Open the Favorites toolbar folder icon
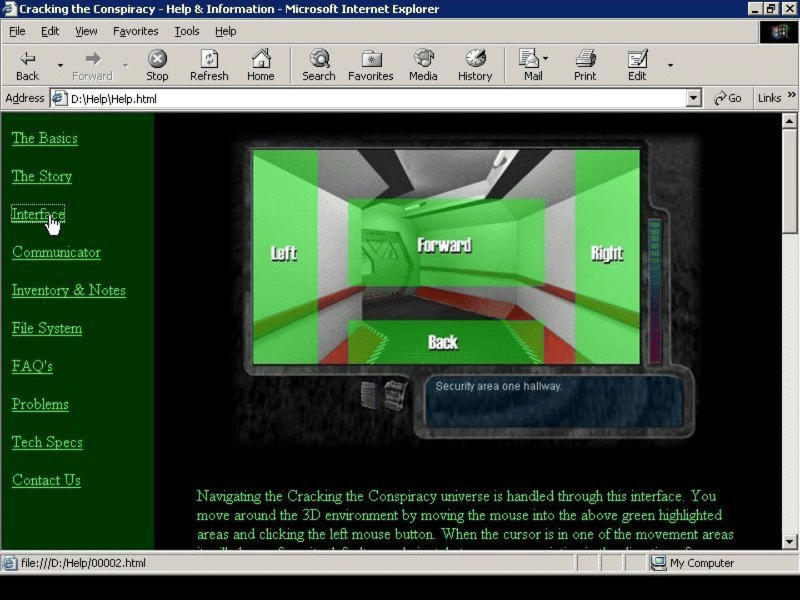This screenshot has height=600, width=800. coord(371,59)
